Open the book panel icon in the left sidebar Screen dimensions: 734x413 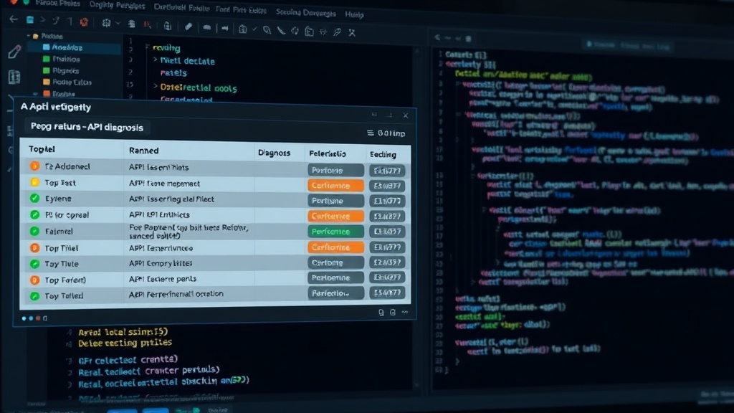[14, 77]
